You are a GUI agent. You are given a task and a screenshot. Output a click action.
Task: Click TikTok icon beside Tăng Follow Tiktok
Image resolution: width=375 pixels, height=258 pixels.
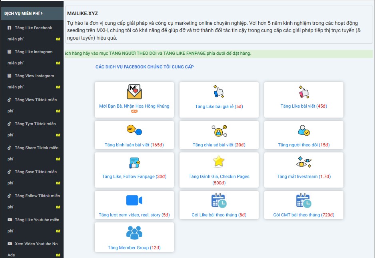click(9, 196)
